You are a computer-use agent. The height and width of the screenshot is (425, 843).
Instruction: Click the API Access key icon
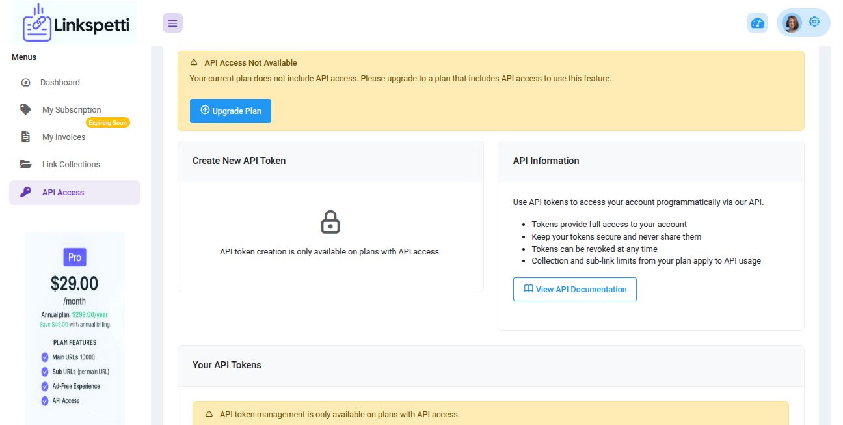(x=25, y=192)
